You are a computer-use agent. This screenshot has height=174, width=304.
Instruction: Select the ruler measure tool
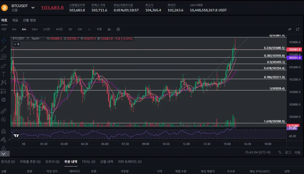(4, 111)
